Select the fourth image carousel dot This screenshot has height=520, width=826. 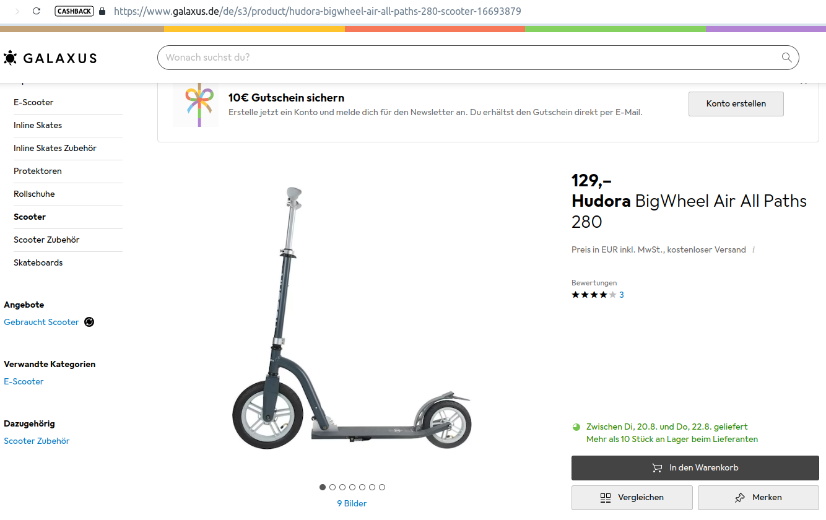pyautogui.click(x=352, y=487)
